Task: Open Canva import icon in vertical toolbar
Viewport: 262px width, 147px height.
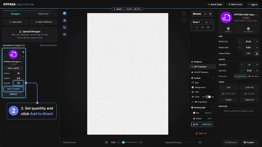Action: coord(65,13)
